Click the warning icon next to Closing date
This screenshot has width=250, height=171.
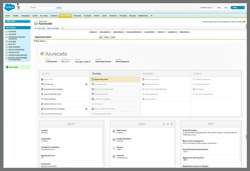(x=94, y=61)
